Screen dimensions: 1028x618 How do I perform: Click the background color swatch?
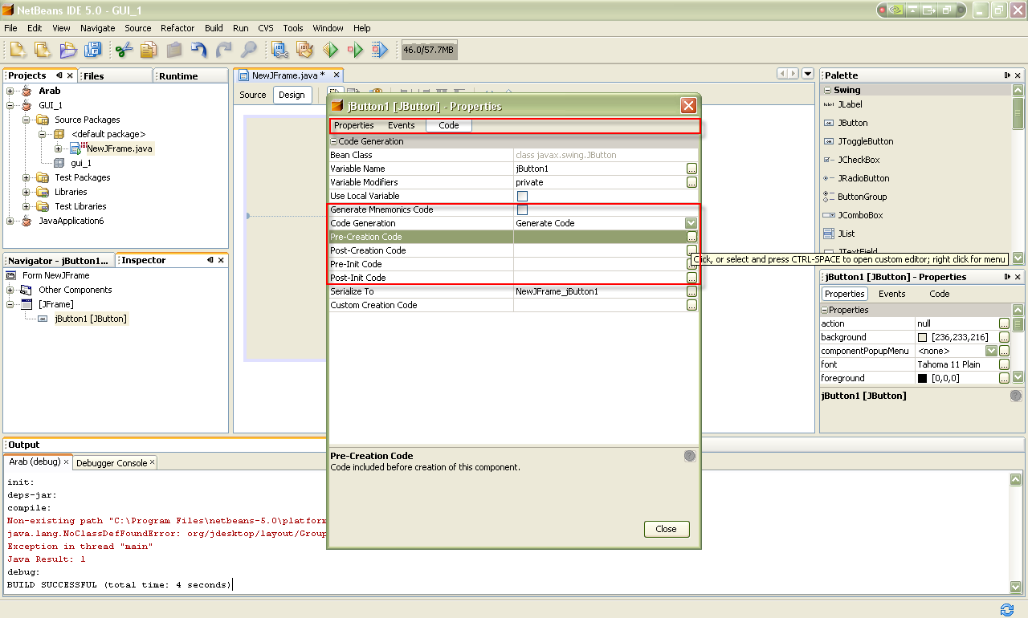(922, 337)
